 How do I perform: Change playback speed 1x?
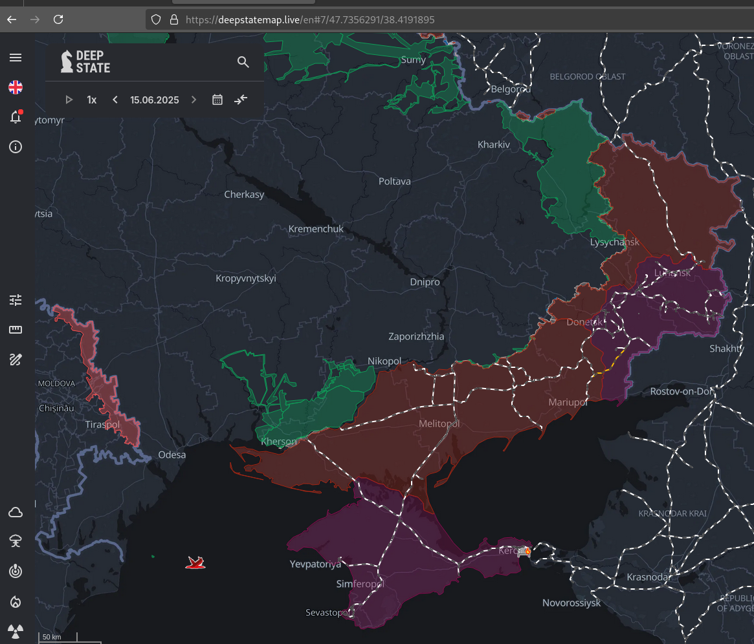pyautogui.click(x=91, y=100)
